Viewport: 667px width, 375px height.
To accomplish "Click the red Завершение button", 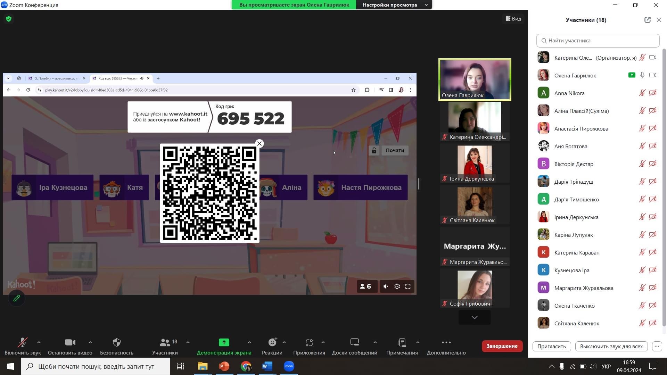I will tap(502, 346).
